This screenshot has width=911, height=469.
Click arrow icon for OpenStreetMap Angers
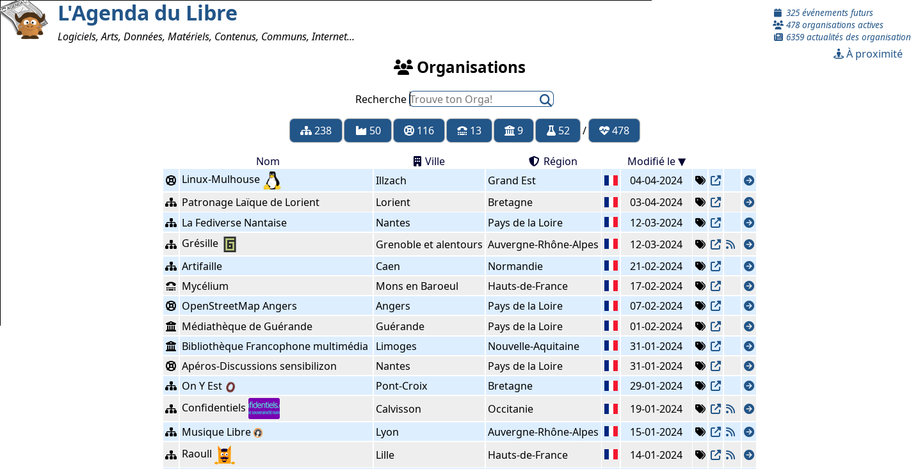(x=749, y=306)
